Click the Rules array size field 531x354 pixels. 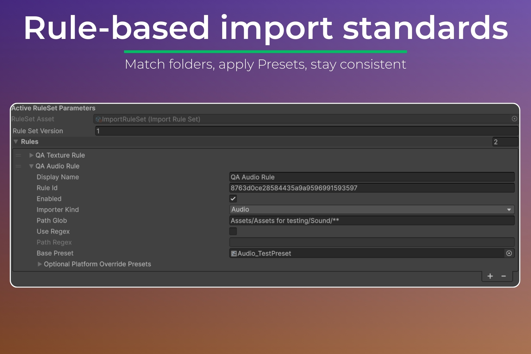click(x=505, y=142)
